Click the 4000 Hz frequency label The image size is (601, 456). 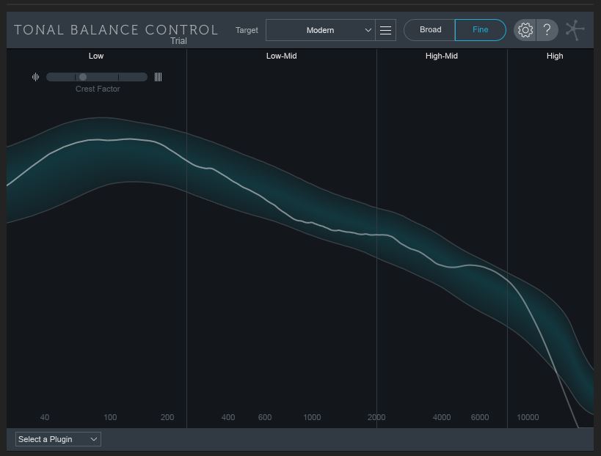[442, 417]
